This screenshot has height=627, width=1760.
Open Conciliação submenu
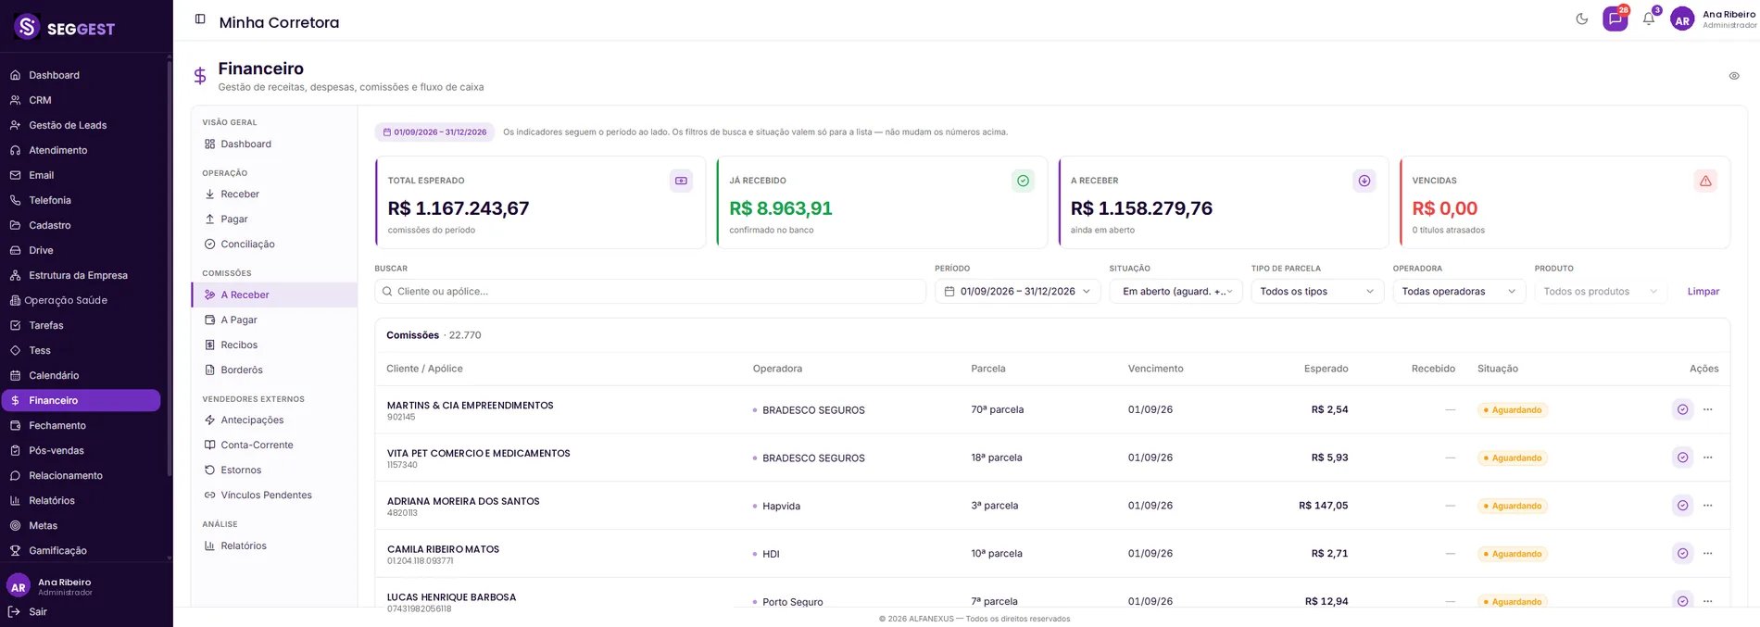274,244
